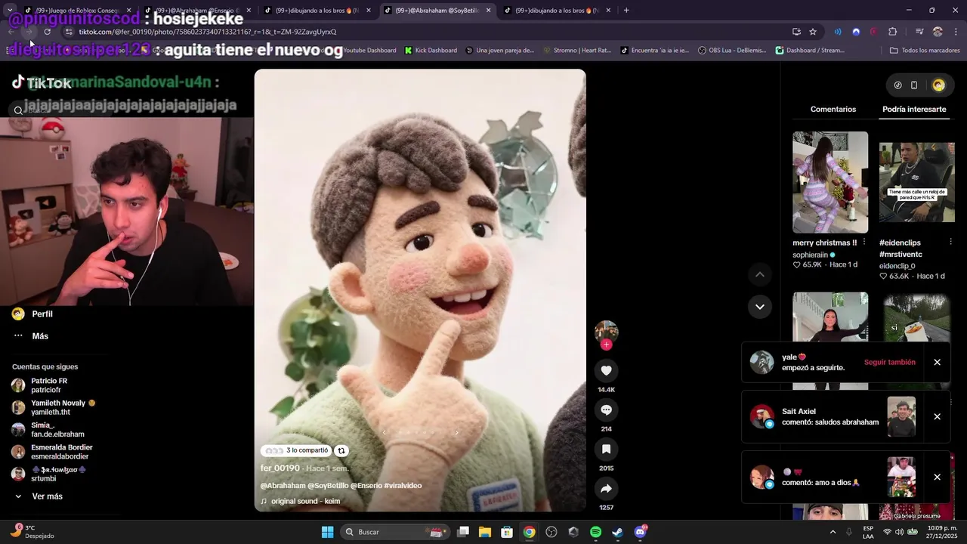Screen dimensions: 967x544
Task: Open a new browser tab
Action: pos(626,11)
